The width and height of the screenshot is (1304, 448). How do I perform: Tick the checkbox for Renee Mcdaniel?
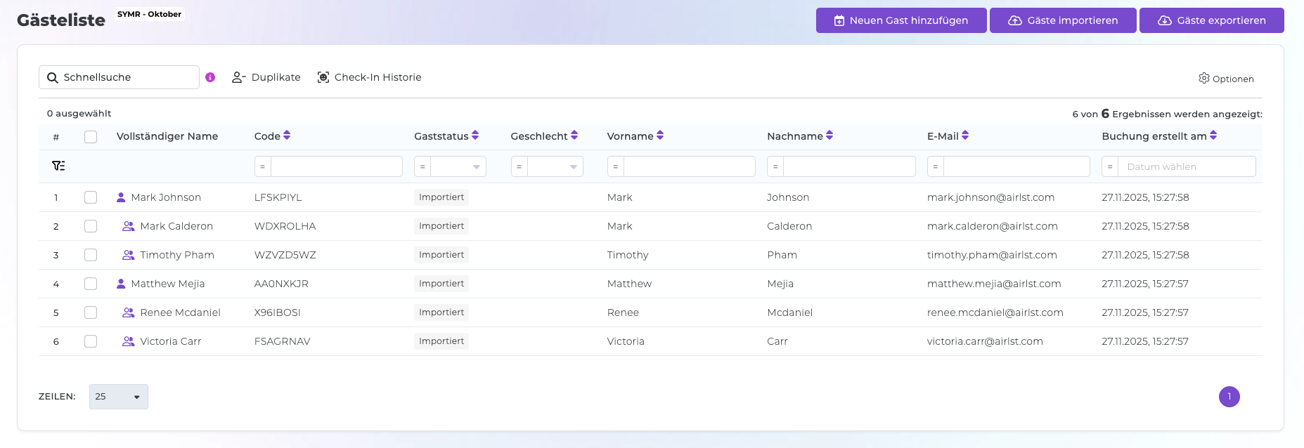coord(91,312)
